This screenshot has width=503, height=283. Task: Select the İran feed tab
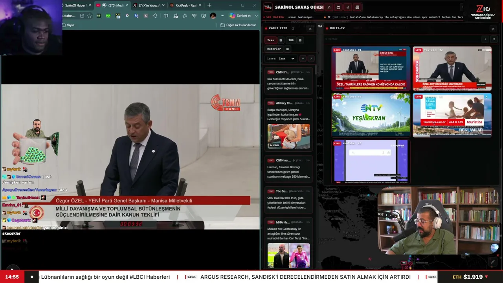pos(271,40)
